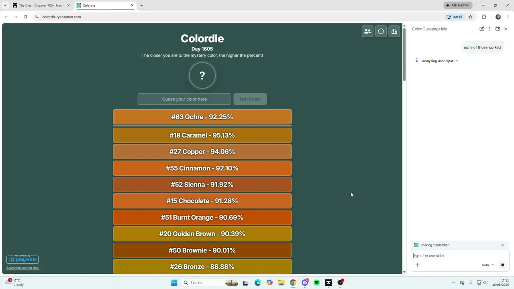Click the Ochre 92.25% color bar

pos(202,117)
